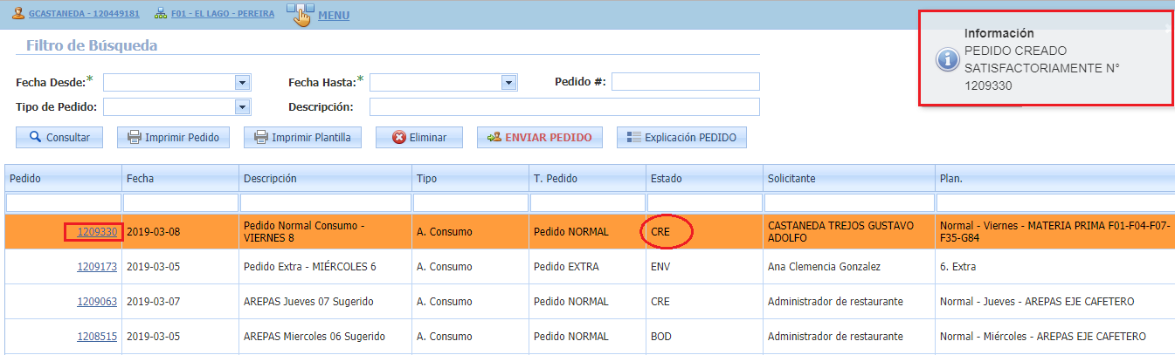Screen dimensions: 1175x355
Task: Click the network icon beside F01 - EL LAGO
Action: point(161,15)
